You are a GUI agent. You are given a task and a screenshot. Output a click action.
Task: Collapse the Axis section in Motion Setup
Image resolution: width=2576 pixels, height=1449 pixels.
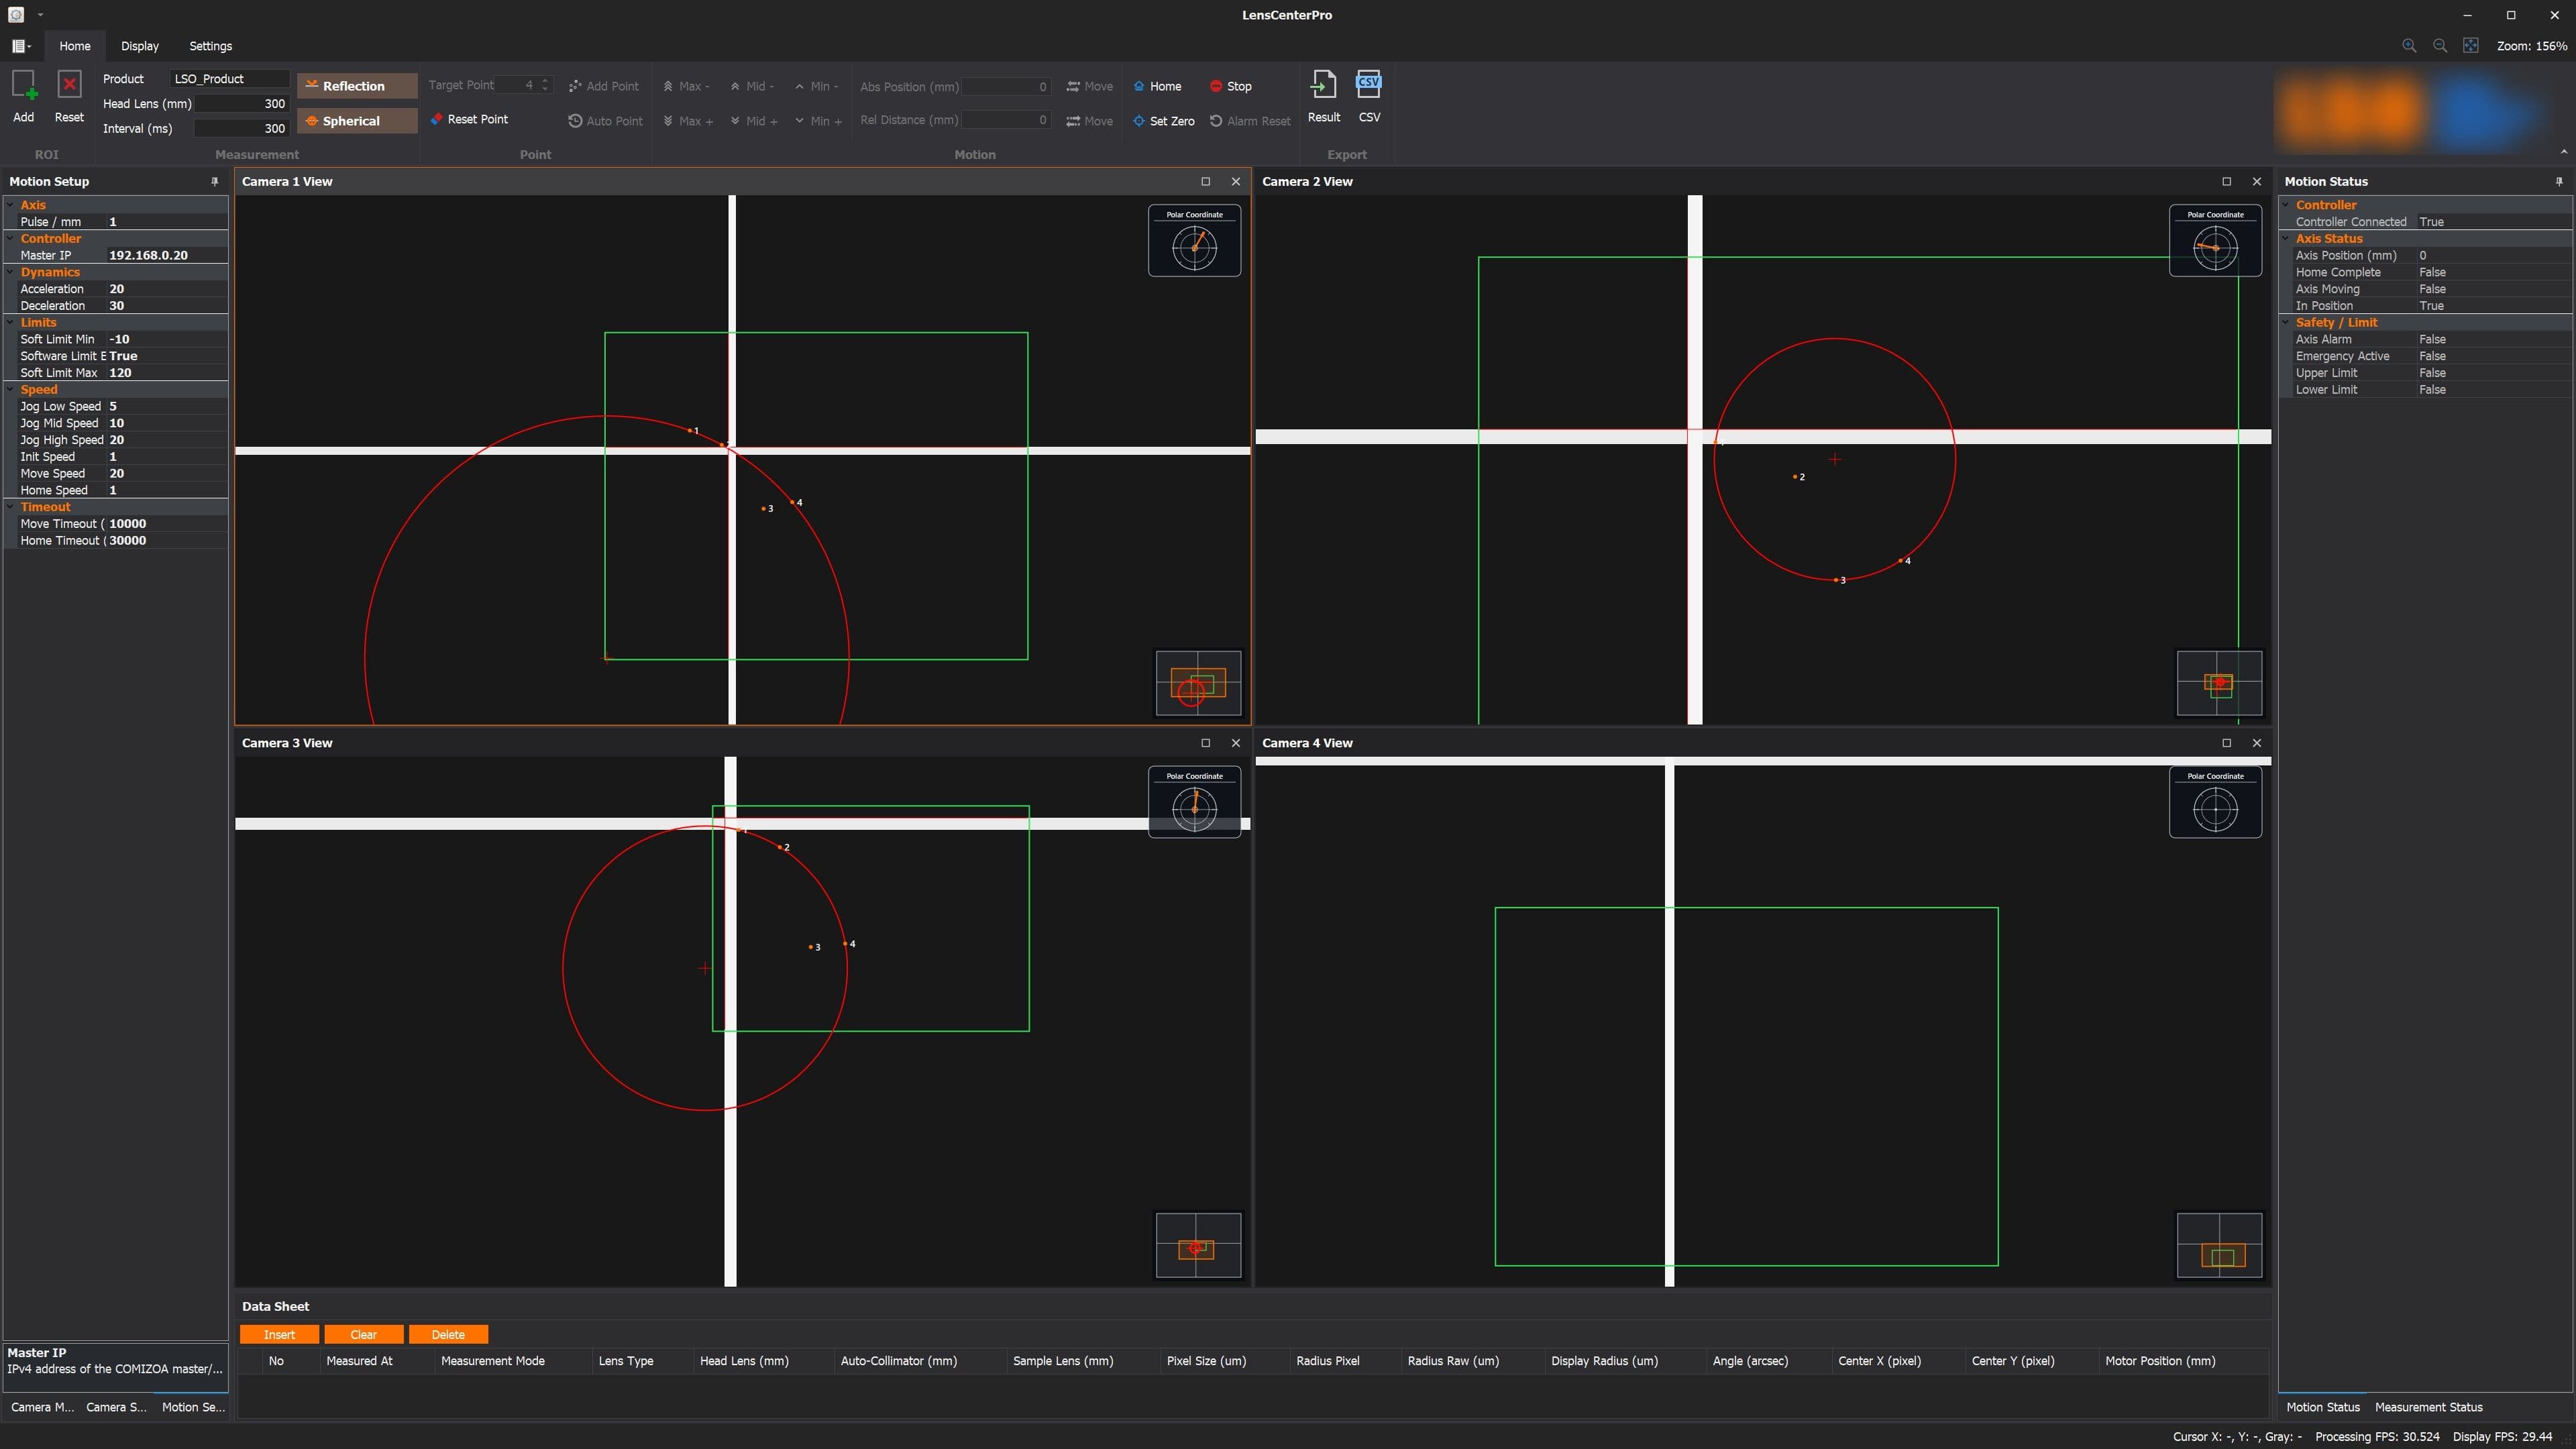10,205
